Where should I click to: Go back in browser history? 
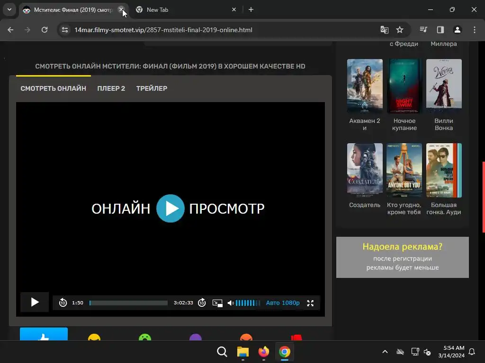pyautogui.click(x=10, y=30)
